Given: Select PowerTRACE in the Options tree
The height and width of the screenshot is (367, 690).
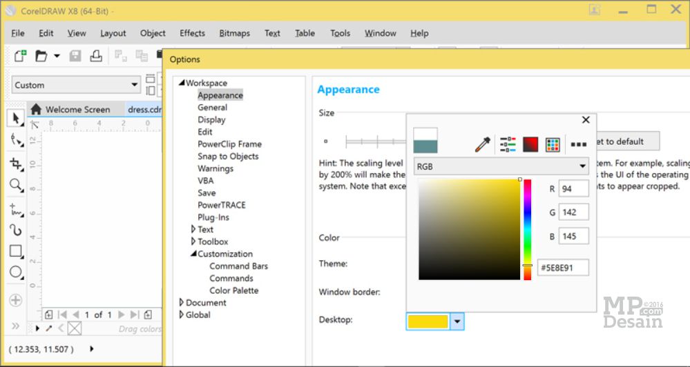Looking at the screenshot, I should pyautogui.click(x=221, y=205).
